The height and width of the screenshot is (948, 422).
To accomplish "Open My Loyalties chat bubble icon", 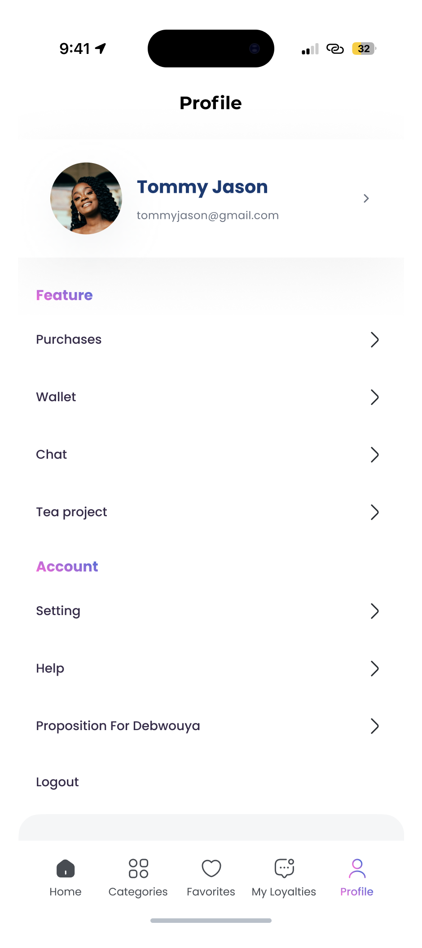I will pyautogui.click(x=284, y=868).
